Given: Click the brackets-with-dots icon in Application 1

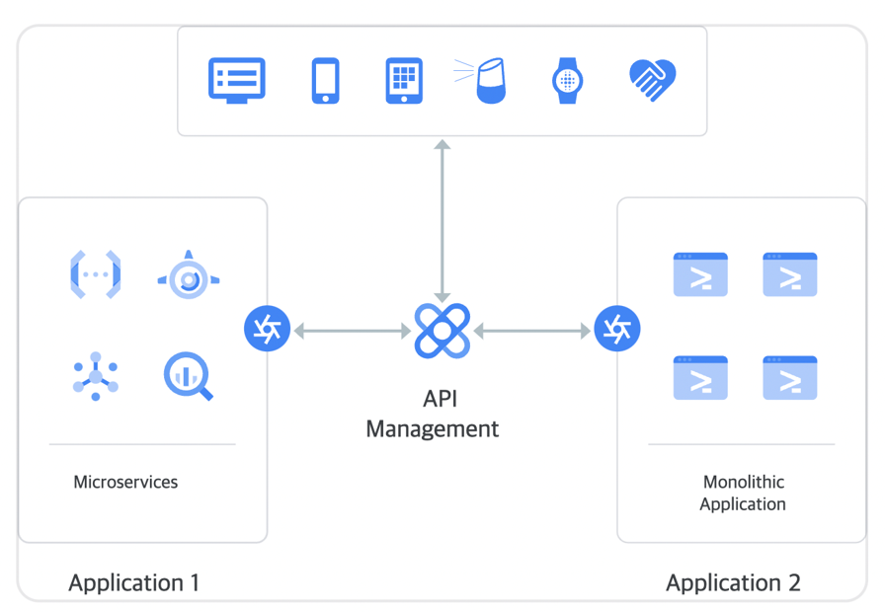Looking at the screenshot, I should click(96, 274).
